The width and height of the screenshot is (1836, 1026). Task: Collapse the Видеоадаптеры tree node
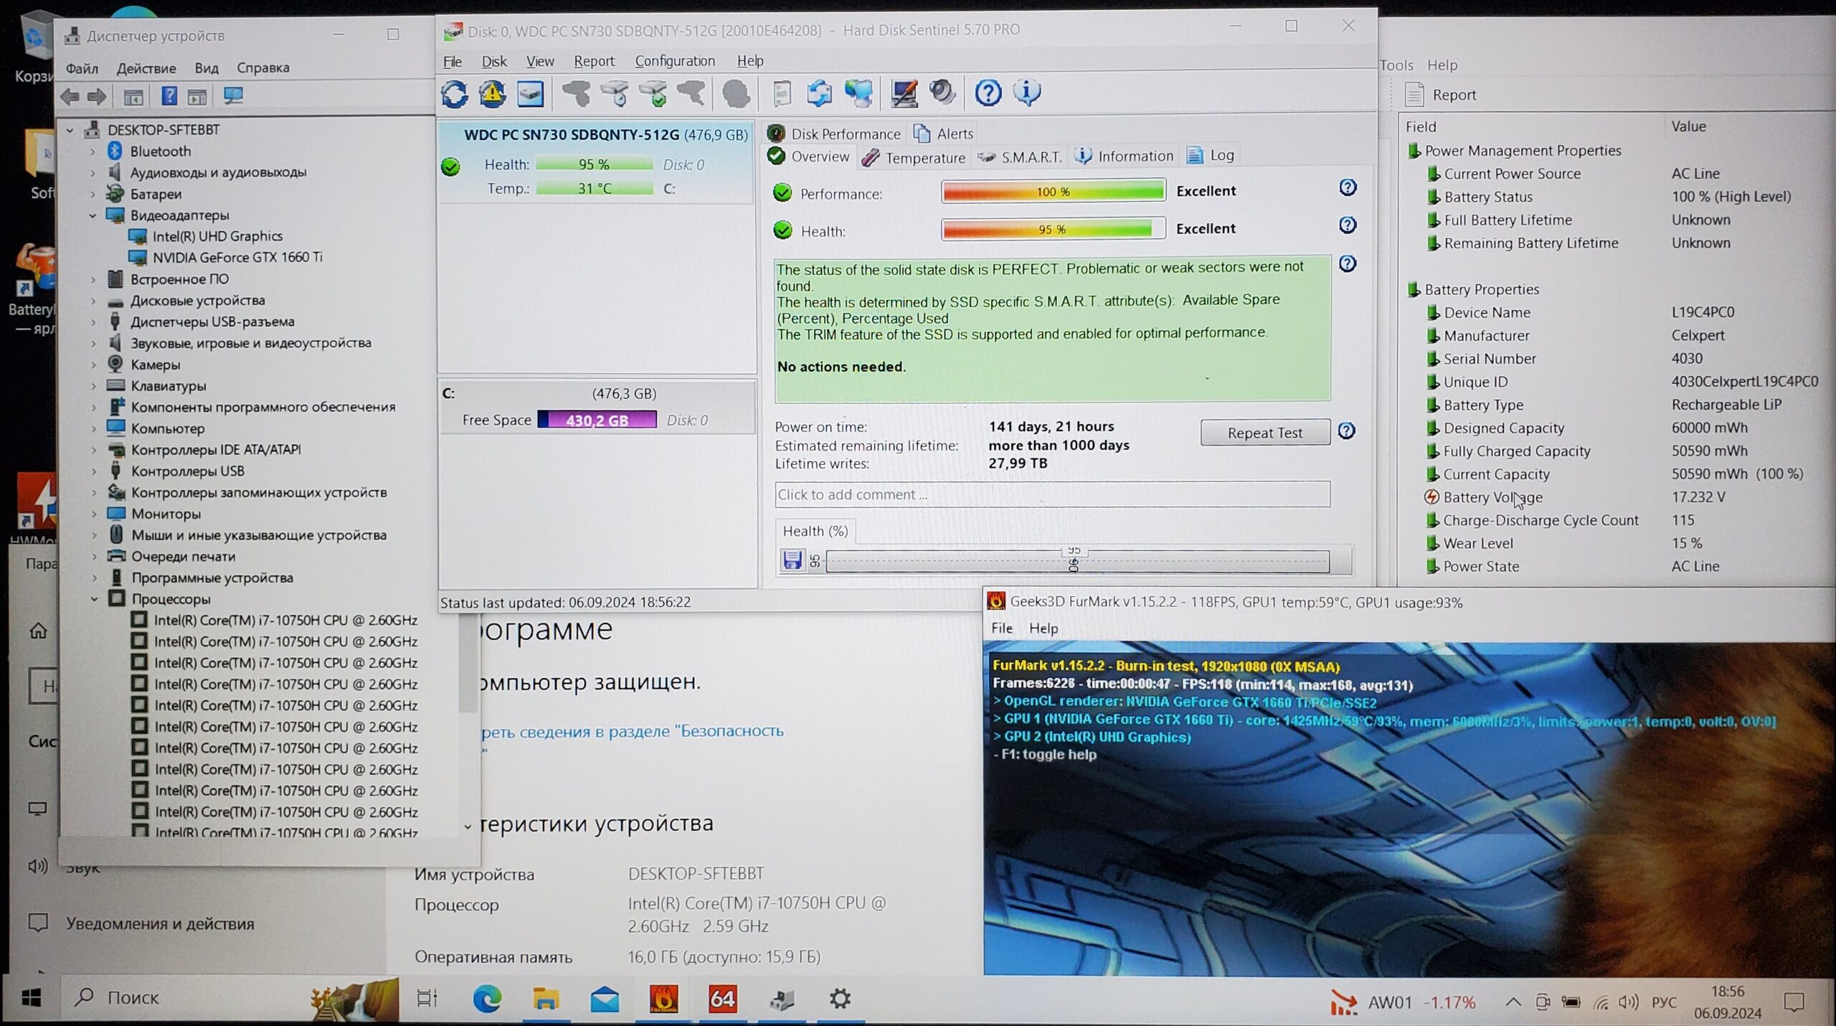pos(93,215)
